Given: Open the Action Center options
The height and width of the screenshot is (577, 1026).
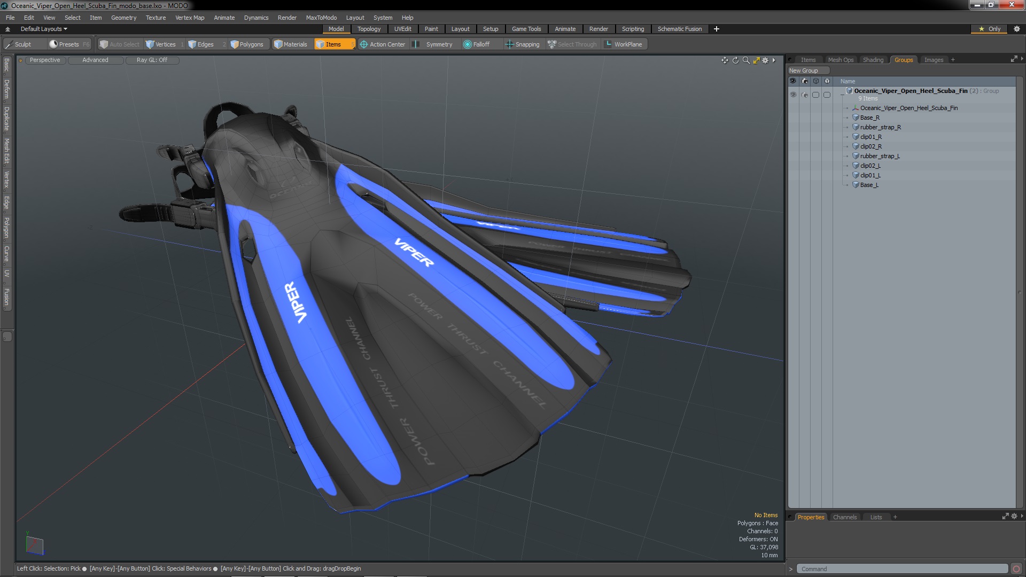Looking at the screenshot, I should (383, 44).
